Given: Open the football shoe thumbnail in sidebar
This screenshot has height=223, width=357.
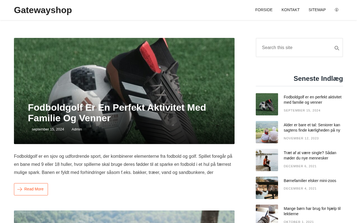Looking at the screenshot, I should point(267,104).
